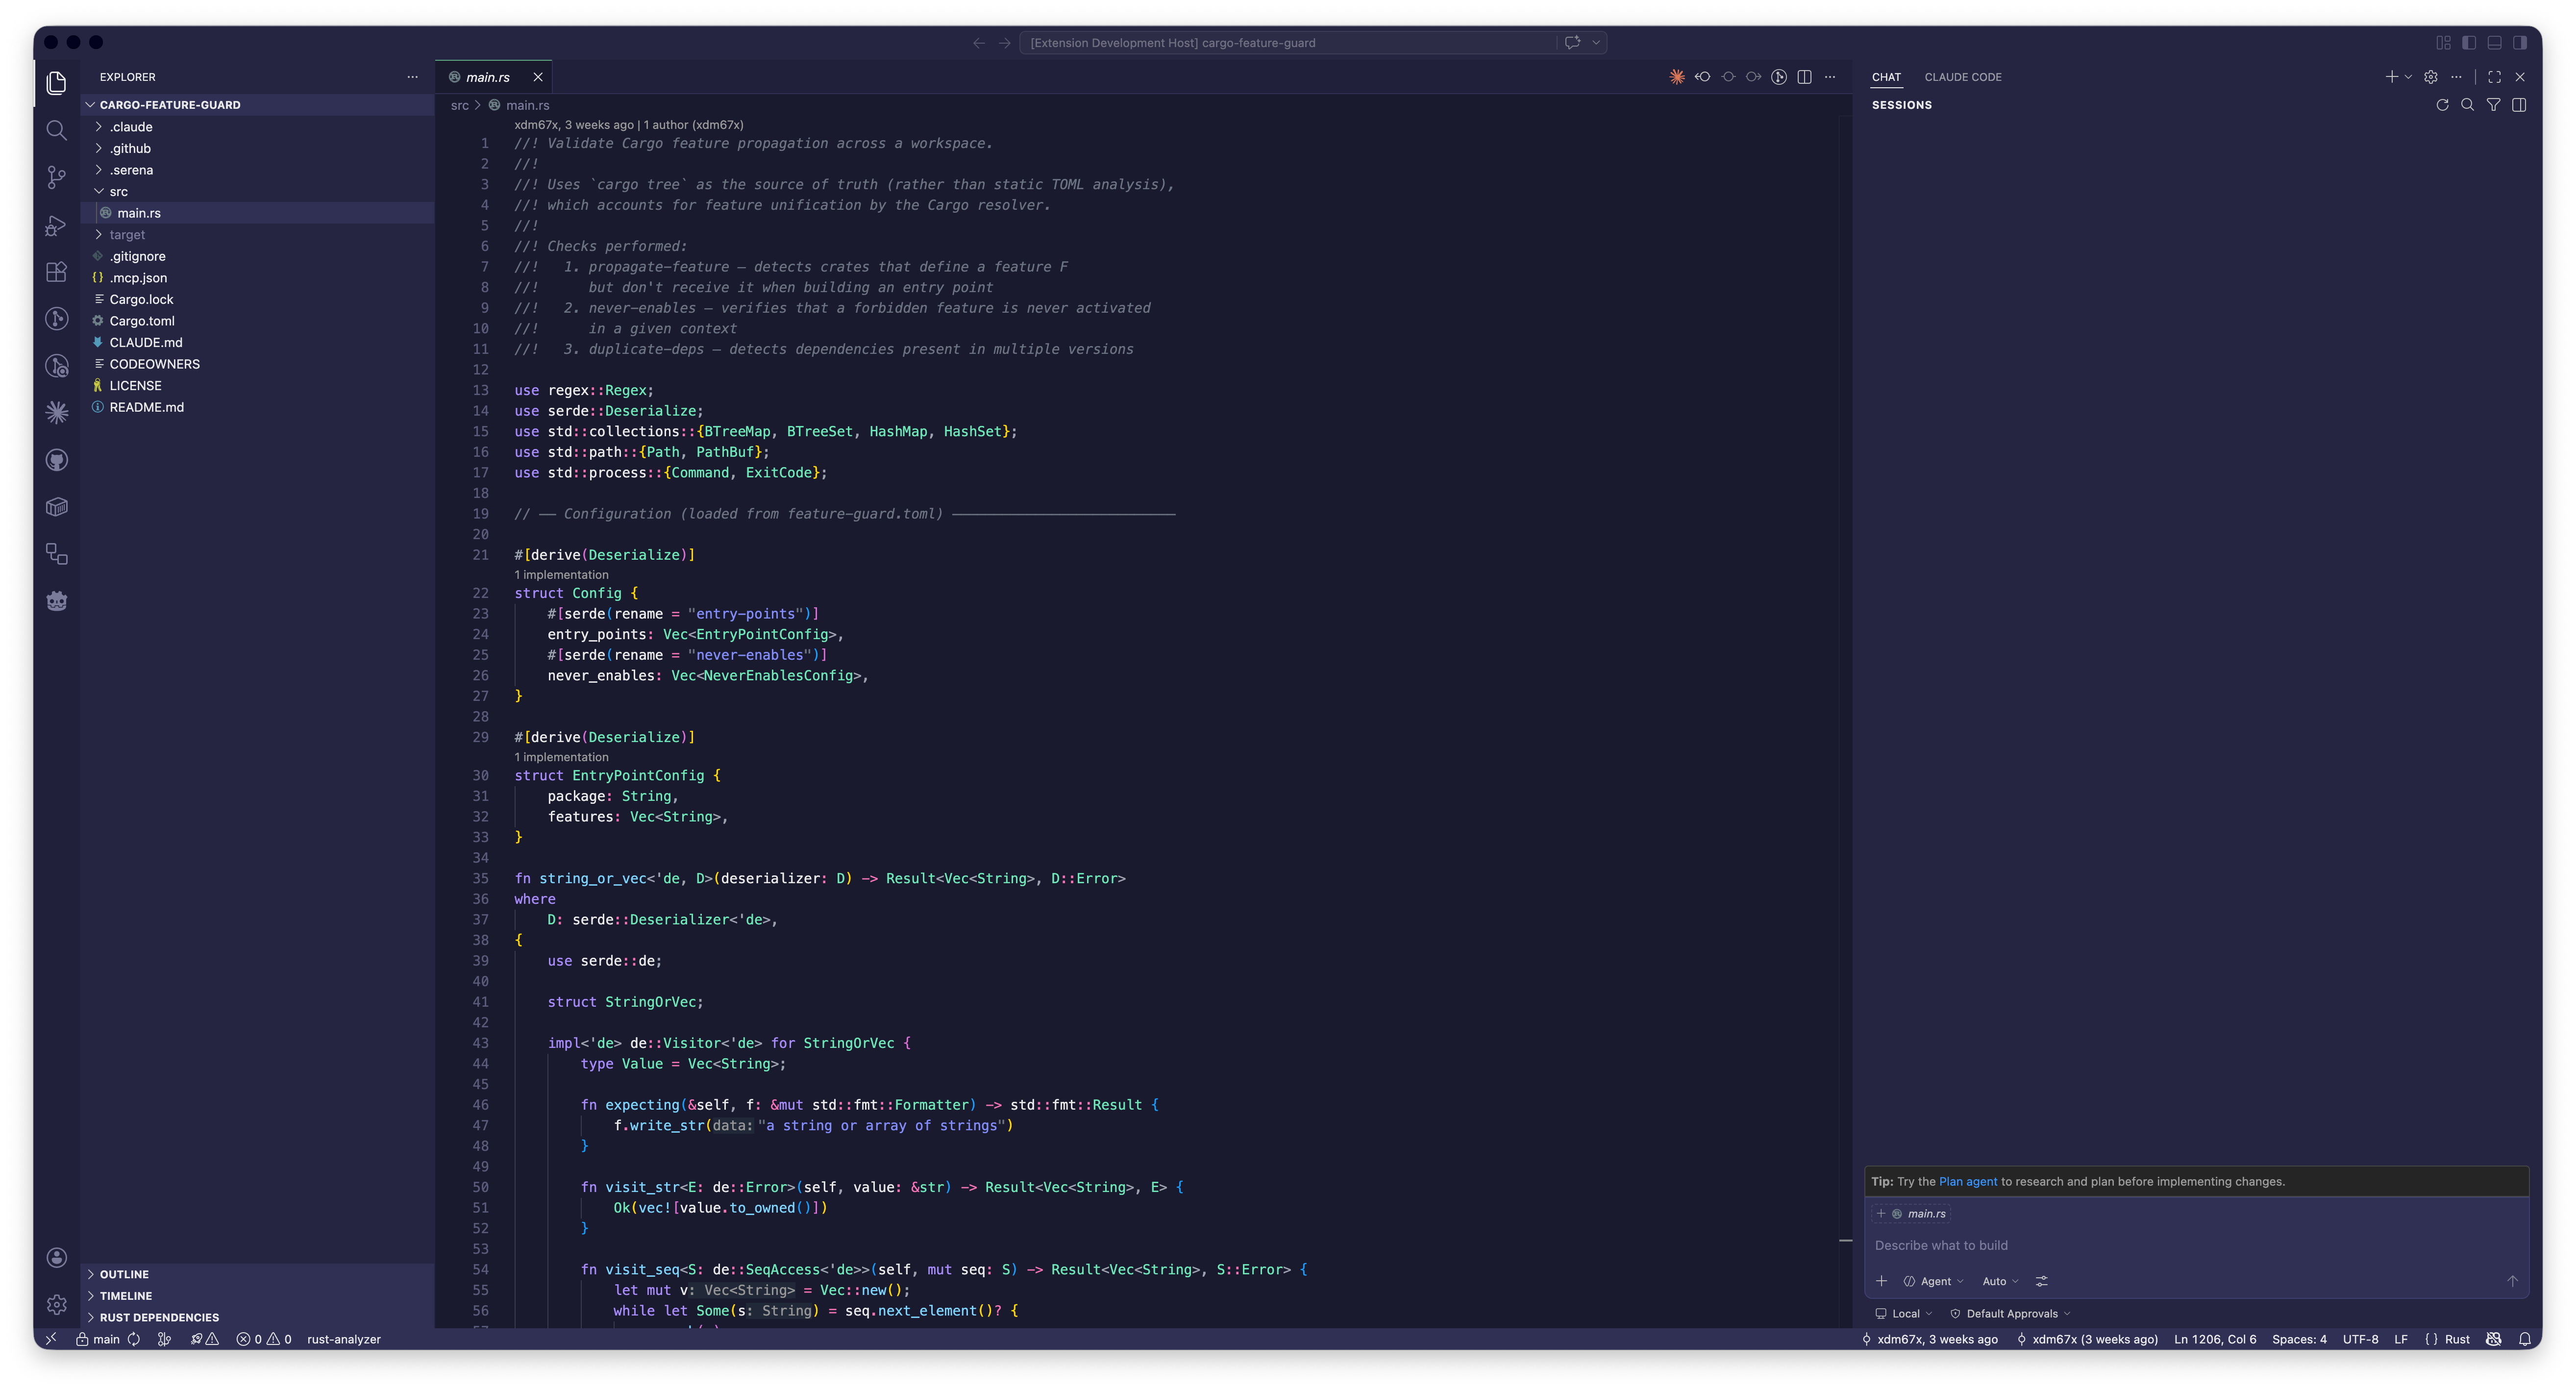This screenshot has width=2576, height=1391.
Task: Open the Auto model picker dropdown
Action: tap(2000, 1281)
